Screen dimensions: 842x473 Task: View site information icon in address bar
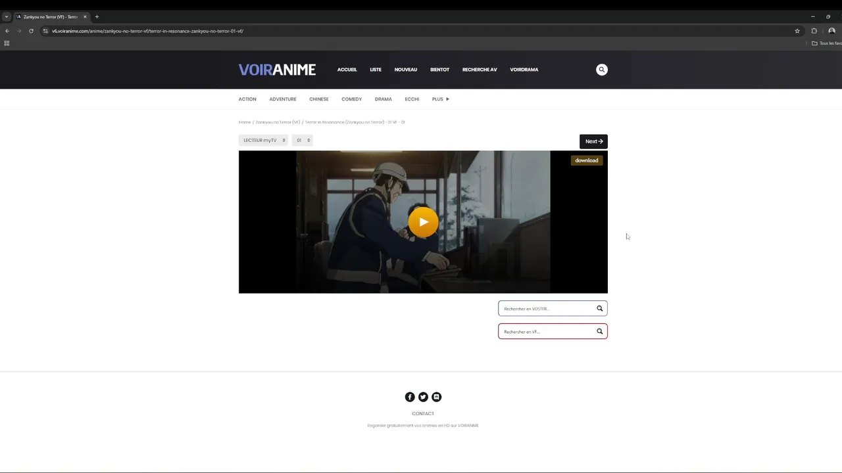(x=45, y=31)
